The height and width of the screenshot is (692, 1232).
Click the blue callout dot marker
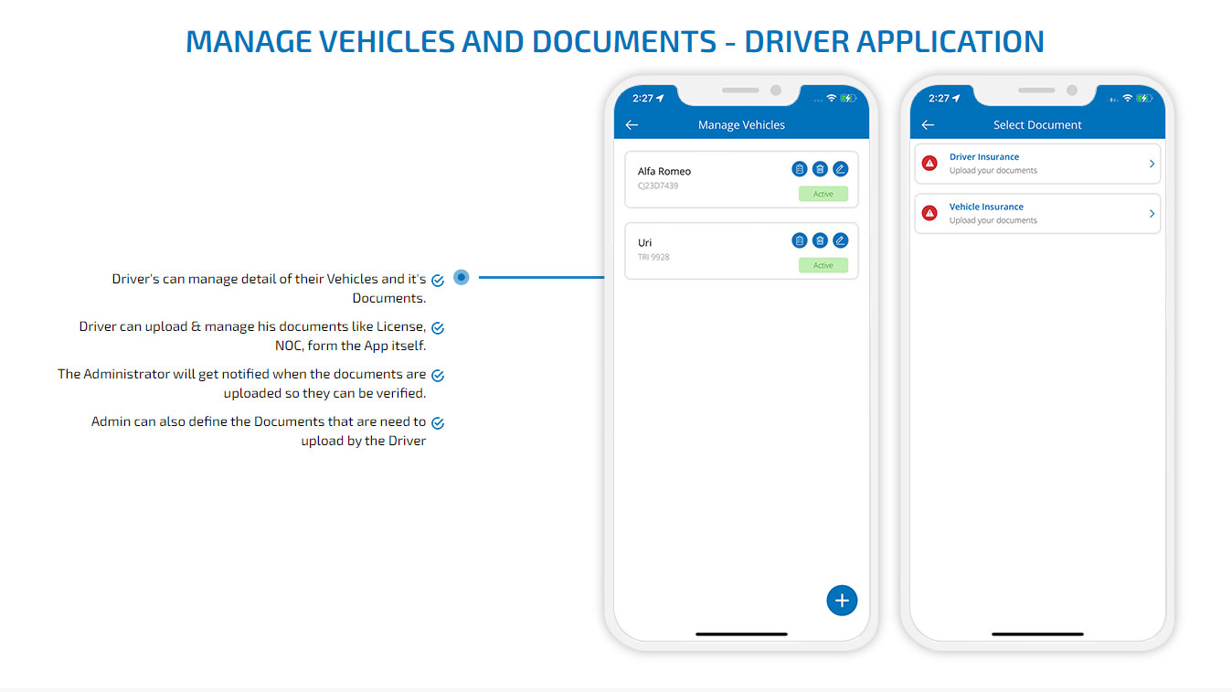click(462, 277)
